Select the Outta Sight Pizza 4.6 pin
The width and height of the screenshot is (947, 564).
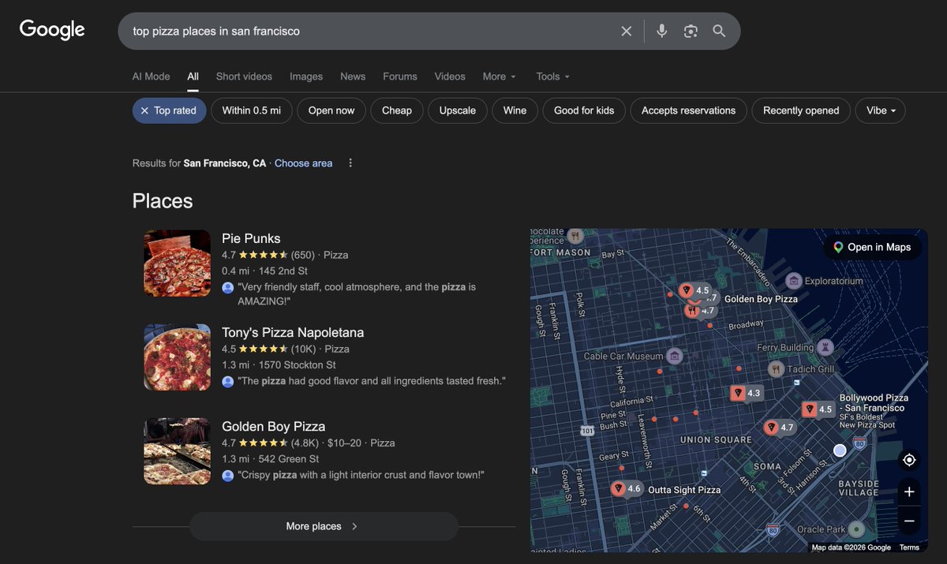[x=627, y=489]
